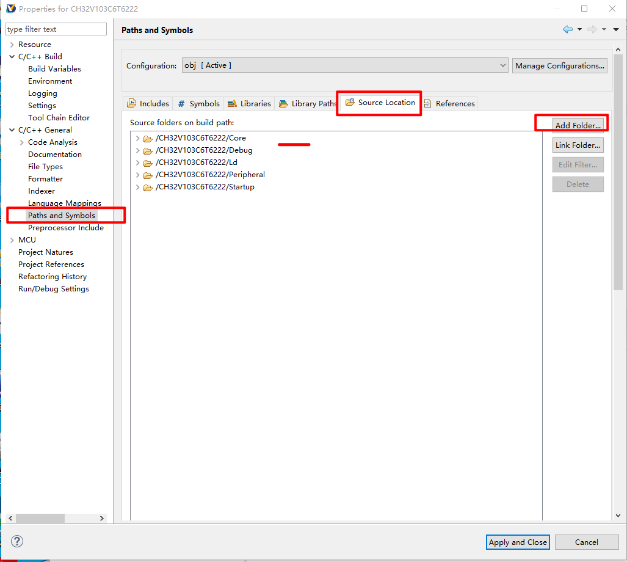Click the type filter text field
Image resolution: width=627 pixels, height=562 pixels.
pyautogui.click(x=56, y=29)
